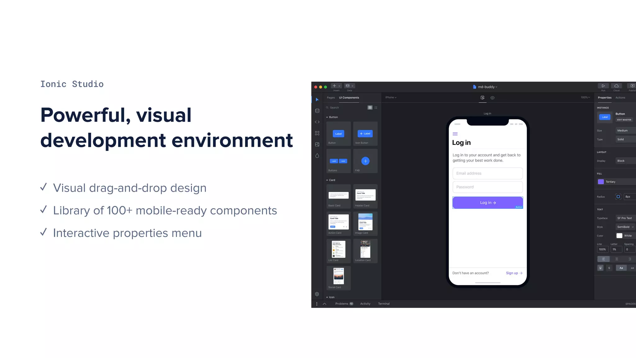Collapse the Card components section
Image resolution: width=636 pixels, height=358 pixels.
327,180
